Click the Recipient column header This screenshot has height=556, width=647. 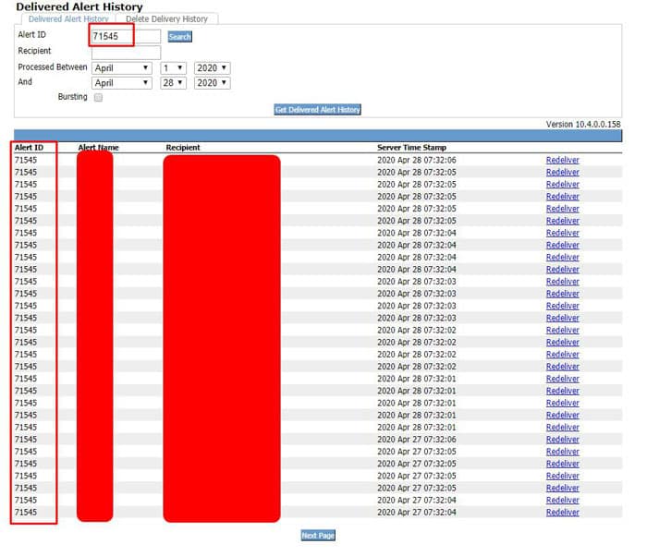(x=183, y=148)
